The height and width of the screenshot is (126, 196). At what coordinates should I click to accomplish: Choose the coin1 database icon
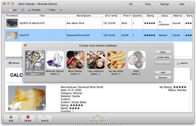(x=137, y=60)
